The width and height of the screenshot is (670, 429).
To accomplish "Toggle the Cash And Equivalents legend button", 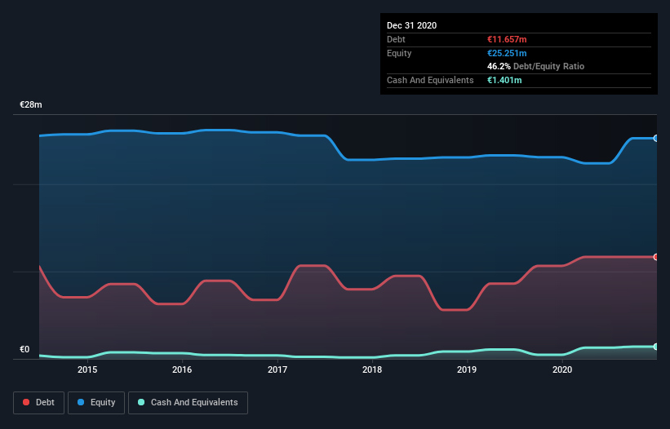I will coord(188,403).
